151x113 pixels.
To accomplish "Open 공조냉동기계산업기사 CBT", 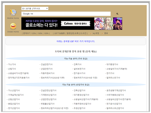I will (116, 90).
